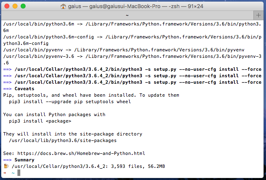Click the bold "Caveats" heading
266x180 pixels.
click(x=24, y=89)
